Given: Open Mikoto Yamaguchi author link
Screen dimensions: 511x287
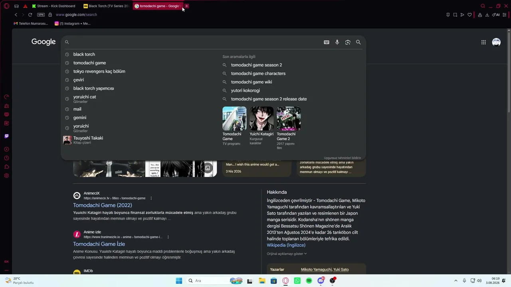Looking at the screenshot, I should pyautogui.click(x=316, y=270).
